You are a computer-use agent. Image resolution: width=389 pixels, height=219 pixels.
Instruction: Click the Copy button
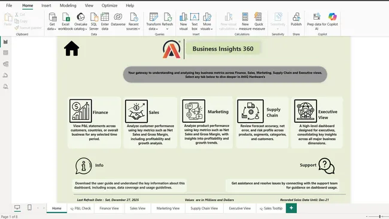tap(21, 22)
